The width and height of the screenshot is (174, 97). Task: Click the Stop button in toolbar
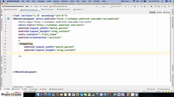(148, 6)
